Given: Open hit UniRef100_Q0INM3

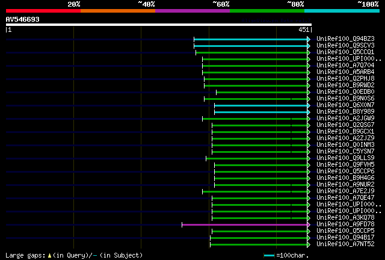Looking at the screenshot, I should 345,145.
